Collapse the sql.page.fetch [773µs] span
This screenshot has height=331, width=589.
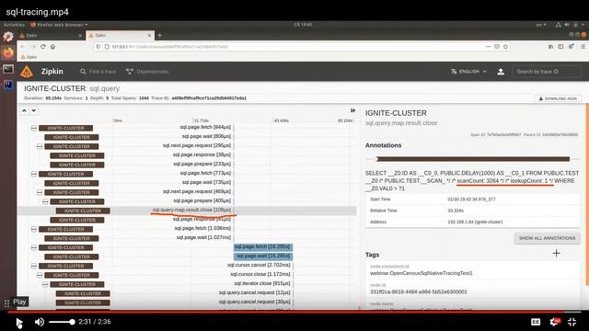click(x=34, y=174)
